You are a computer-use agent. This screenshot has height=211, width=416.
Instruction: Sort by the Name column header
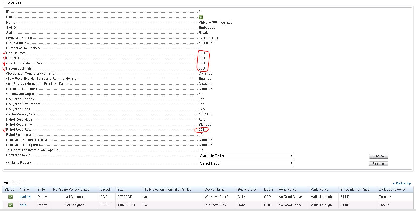click(x=24, y=190)
